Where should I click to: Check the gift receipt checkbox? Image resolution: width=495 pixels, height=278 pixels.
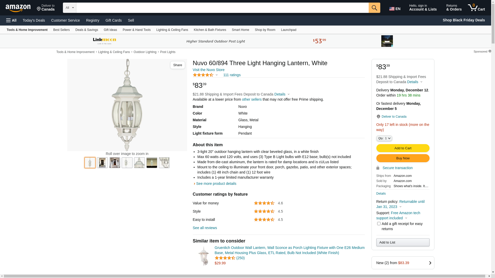[379, 224]
